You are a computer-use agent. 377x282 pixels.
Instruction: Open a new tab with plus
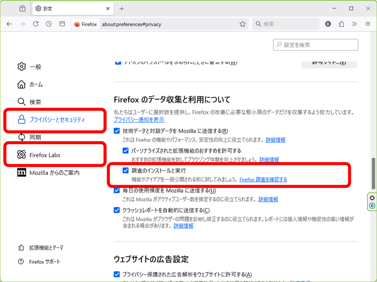(x=122, y=9)
